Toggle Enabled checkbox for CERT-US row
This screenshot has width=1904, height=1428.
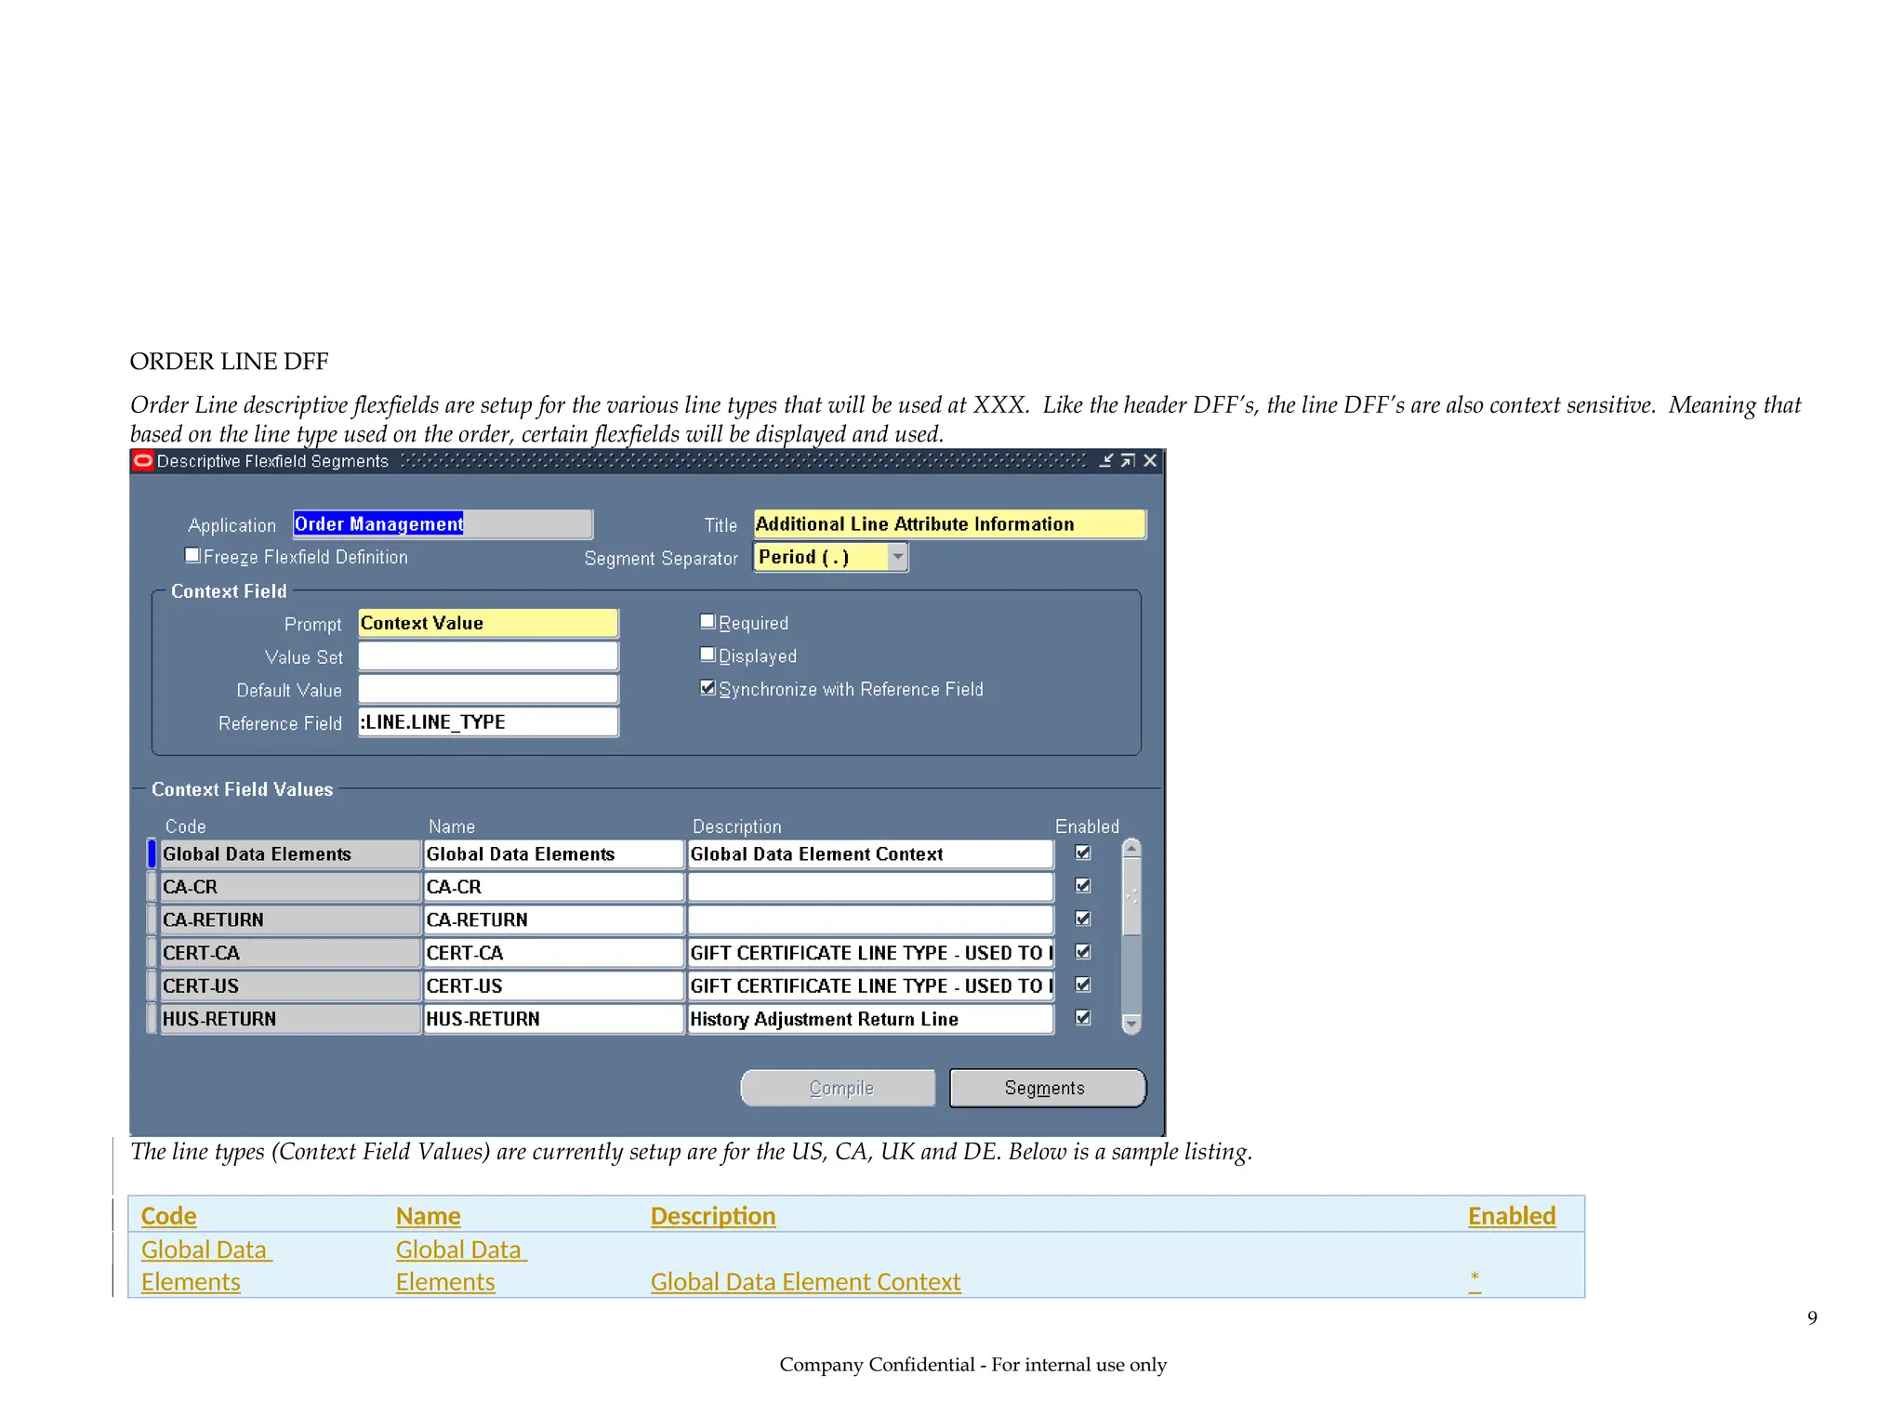click(x=1083, y=985)
